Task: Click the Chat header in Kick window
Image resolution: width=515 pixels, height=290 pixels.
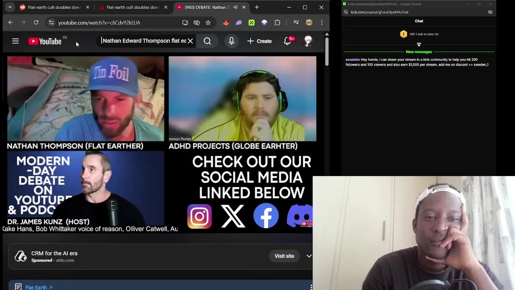Action: pyautogui.click(x=419, y=21)
